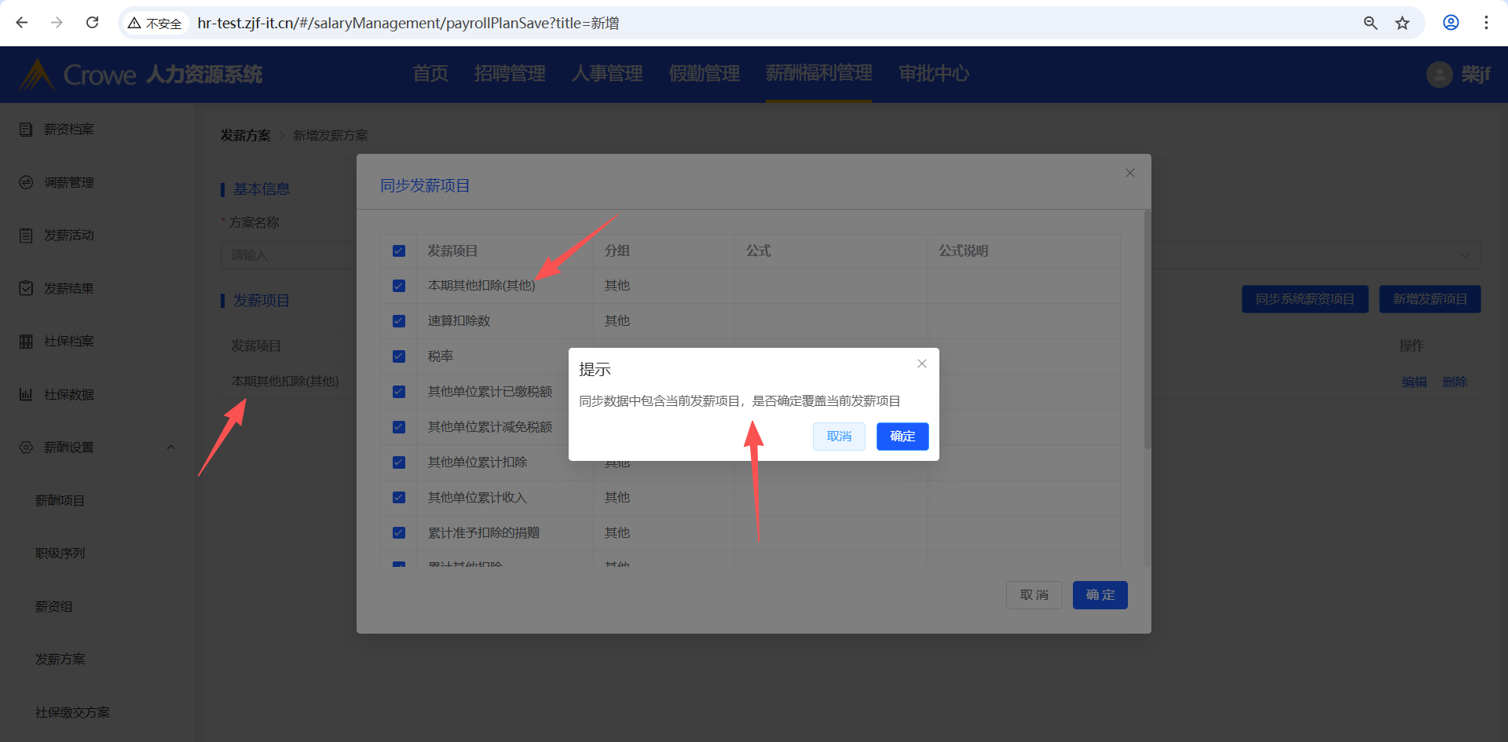Screen dimensions: 1508x742
Task: Open the Chrome profile icon
Action: tap(1451, 23)
